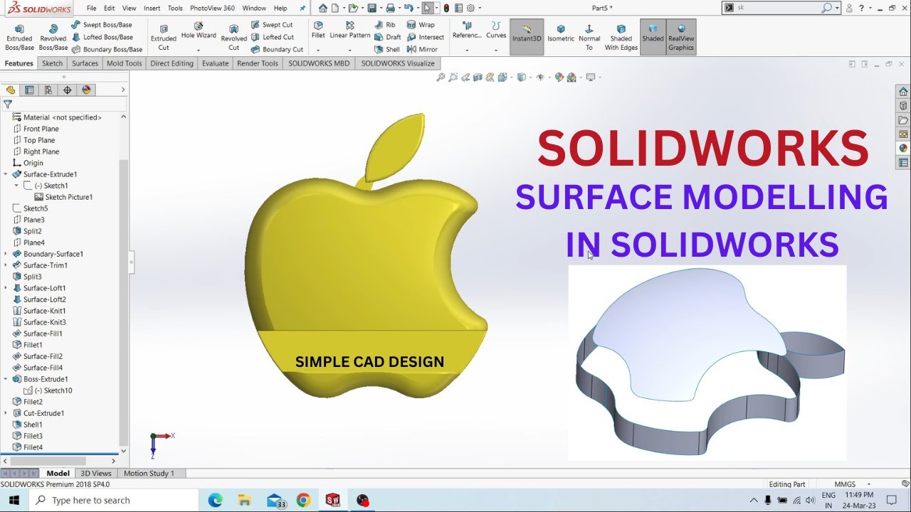
Task: Click the Rebuild traffic light icon
Action: tap(446, 9)
